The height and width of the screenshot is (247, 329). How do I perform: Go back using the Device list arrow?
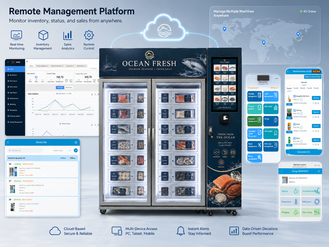pos(8,142)
